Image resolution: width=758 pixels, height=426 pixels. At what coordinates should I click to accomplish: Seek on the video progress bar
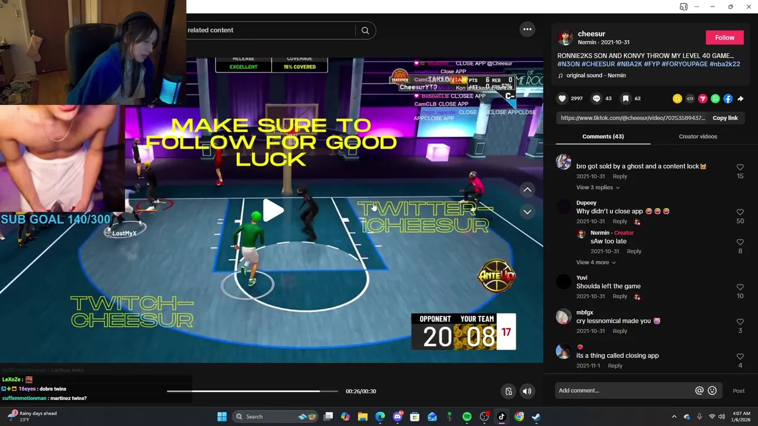252,391
